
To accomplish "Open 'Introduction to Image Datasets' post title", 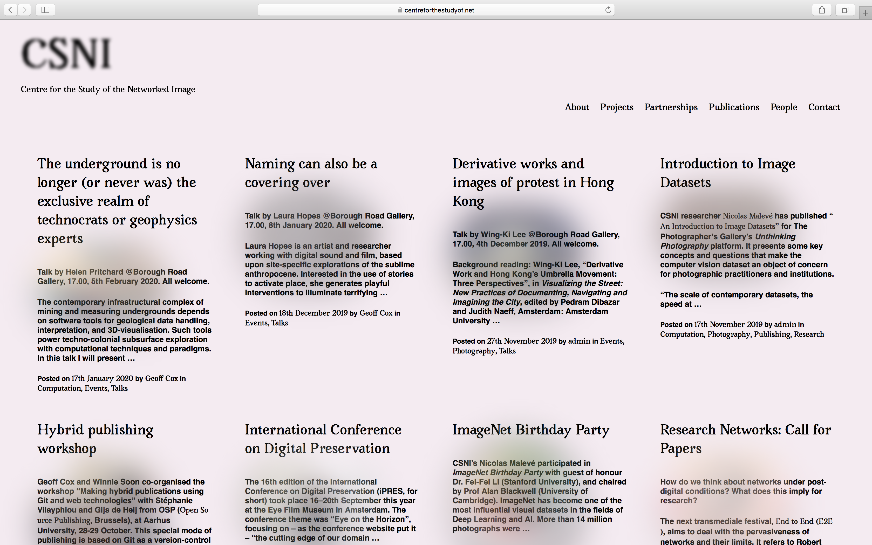I will click(x=727, y=173).
